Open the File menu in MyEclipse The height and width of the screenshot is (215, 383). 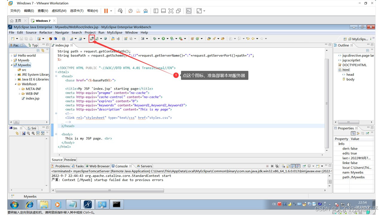point(12,33)
